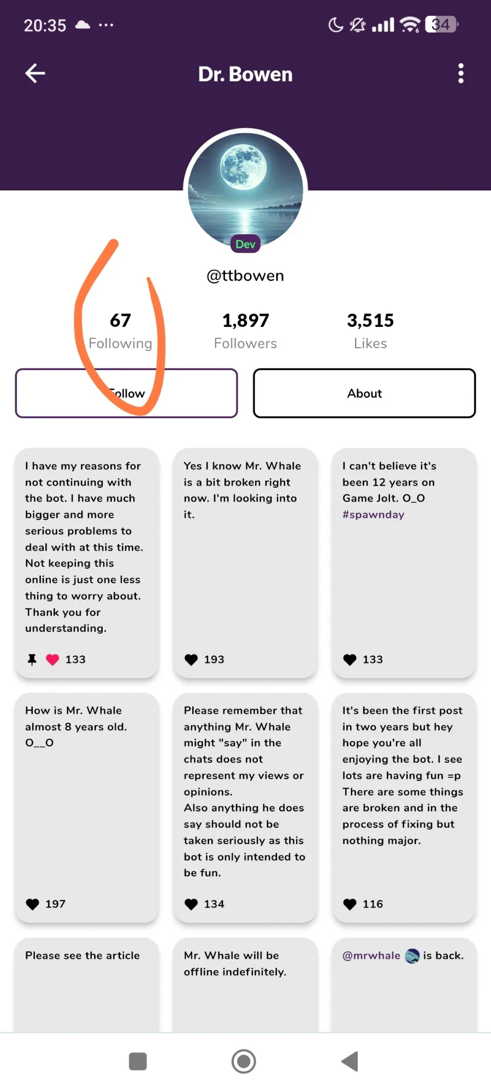Like the 12 years on Game Jolt post
This screenshot has width=491, height=1091.
pyautogui.click(x=350, y=660)
